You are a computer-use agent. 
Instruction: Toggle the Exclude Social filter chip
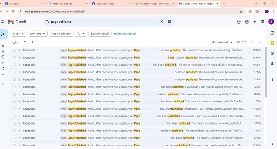[x=100, y=33]
